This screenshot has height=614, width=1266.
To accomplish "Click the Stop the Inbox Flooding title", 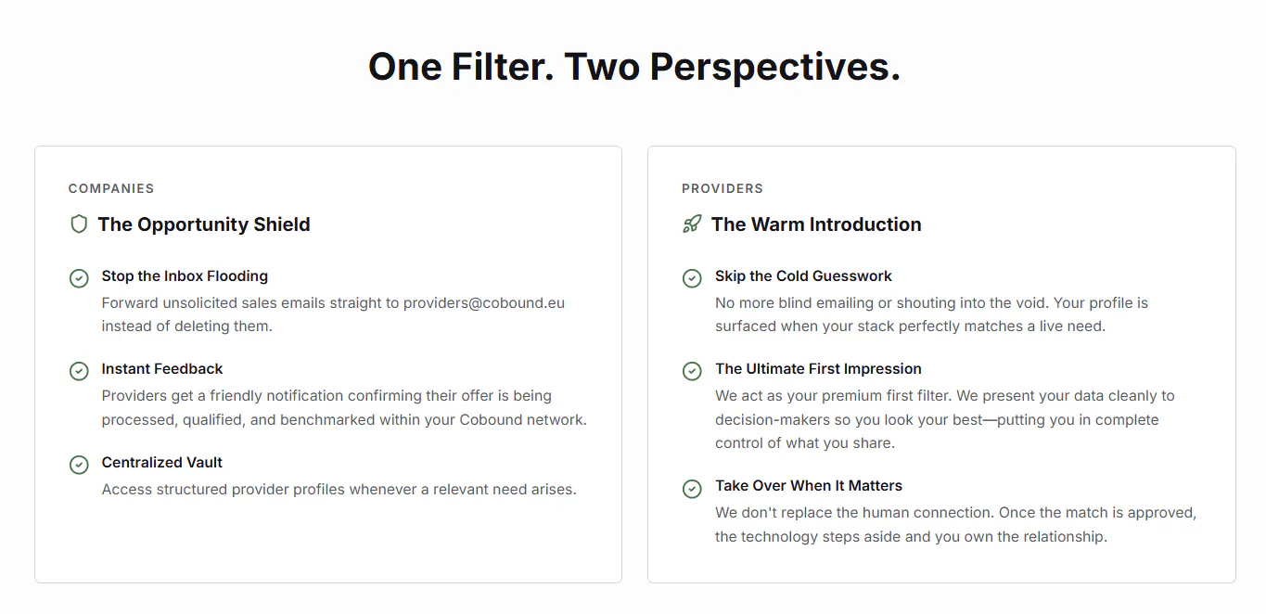I will click(185, 275).
